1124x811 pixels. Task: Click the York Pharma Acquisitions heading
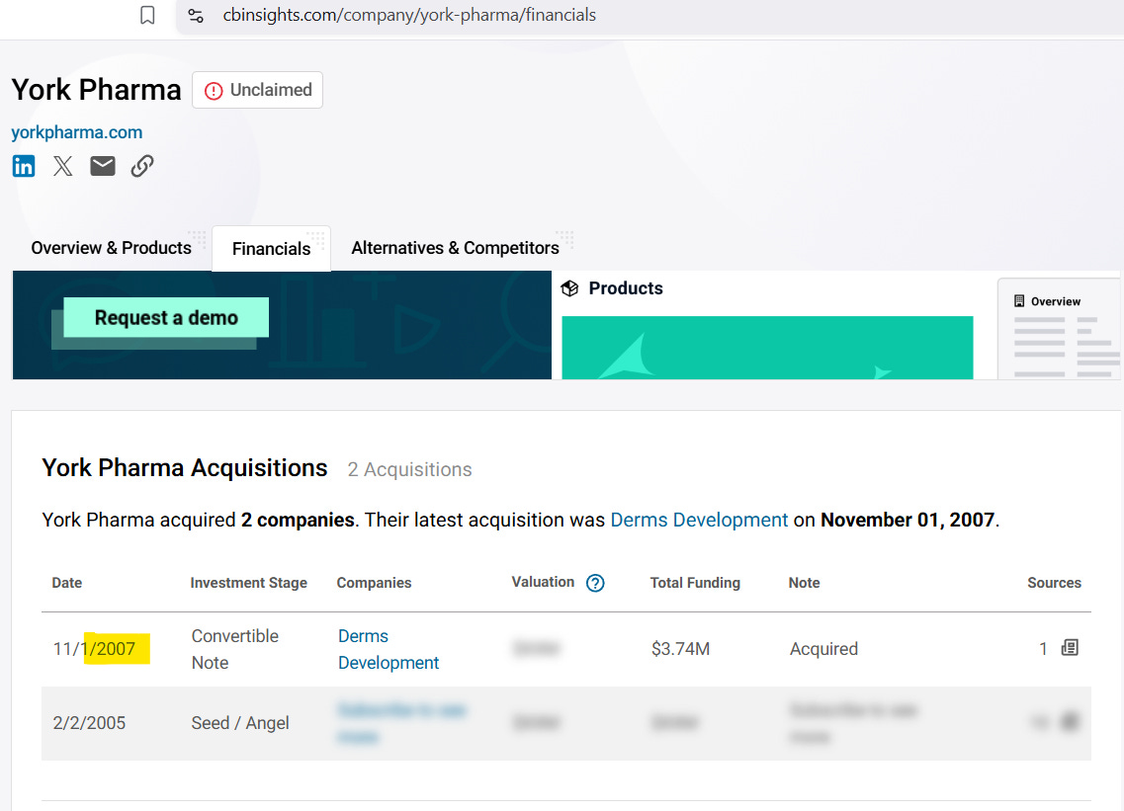[184, 468]
